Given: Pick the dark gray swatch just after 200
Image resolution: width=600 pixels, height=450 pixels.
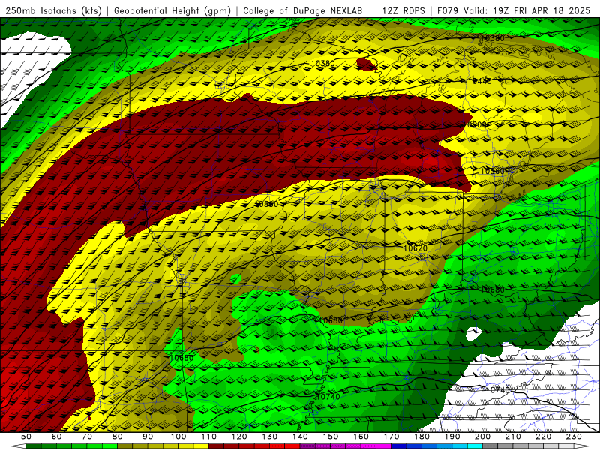Looking at the screenshot, I should (490, 446).
